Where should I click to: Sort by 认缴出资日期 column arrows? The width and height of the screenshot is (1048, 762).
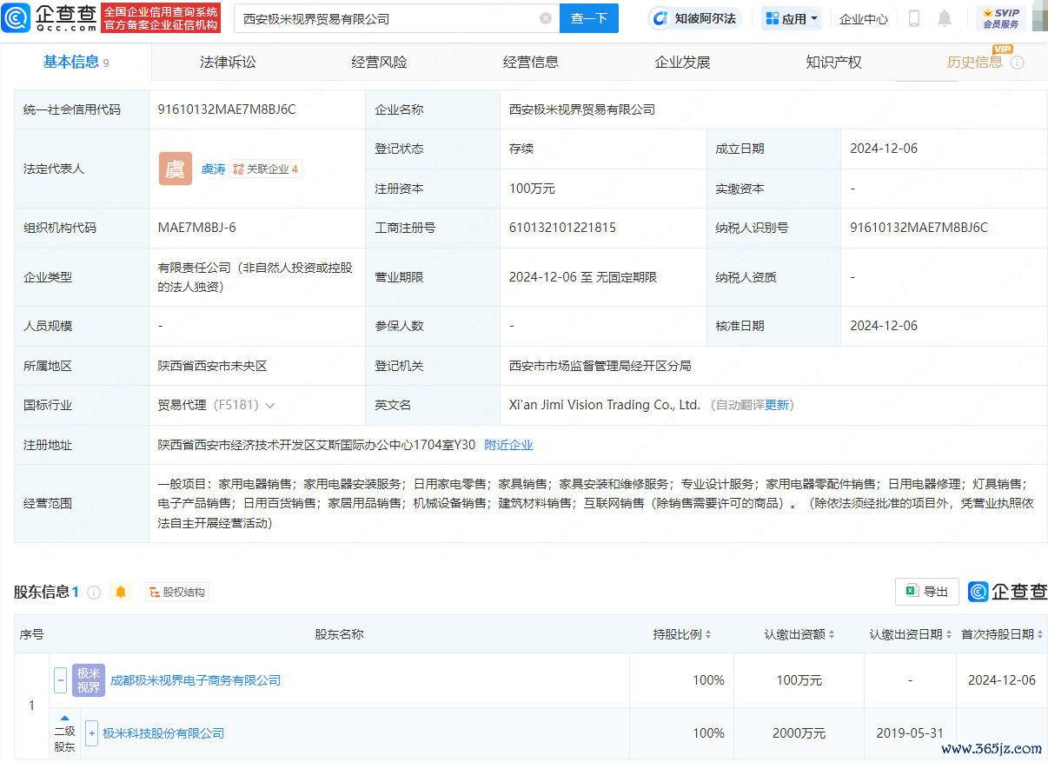tap(949, 635)
